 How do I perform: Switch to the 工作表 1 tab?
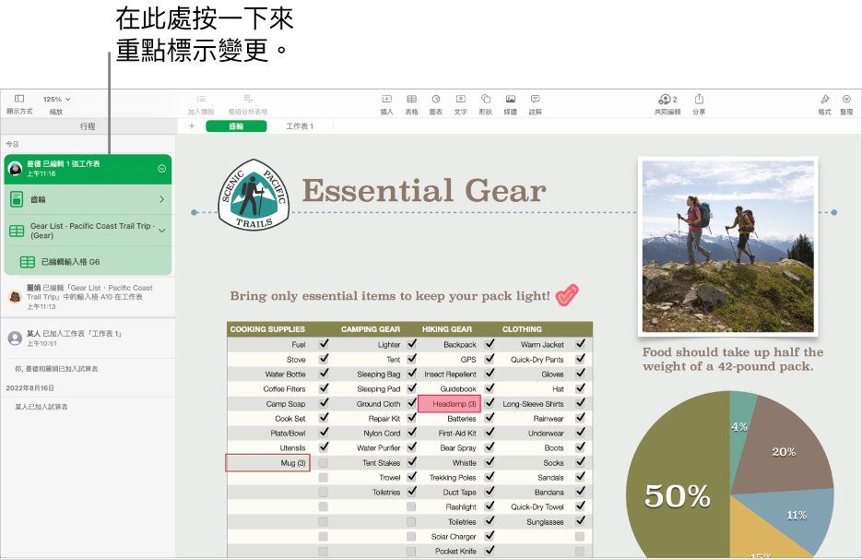tap(300, 126)
